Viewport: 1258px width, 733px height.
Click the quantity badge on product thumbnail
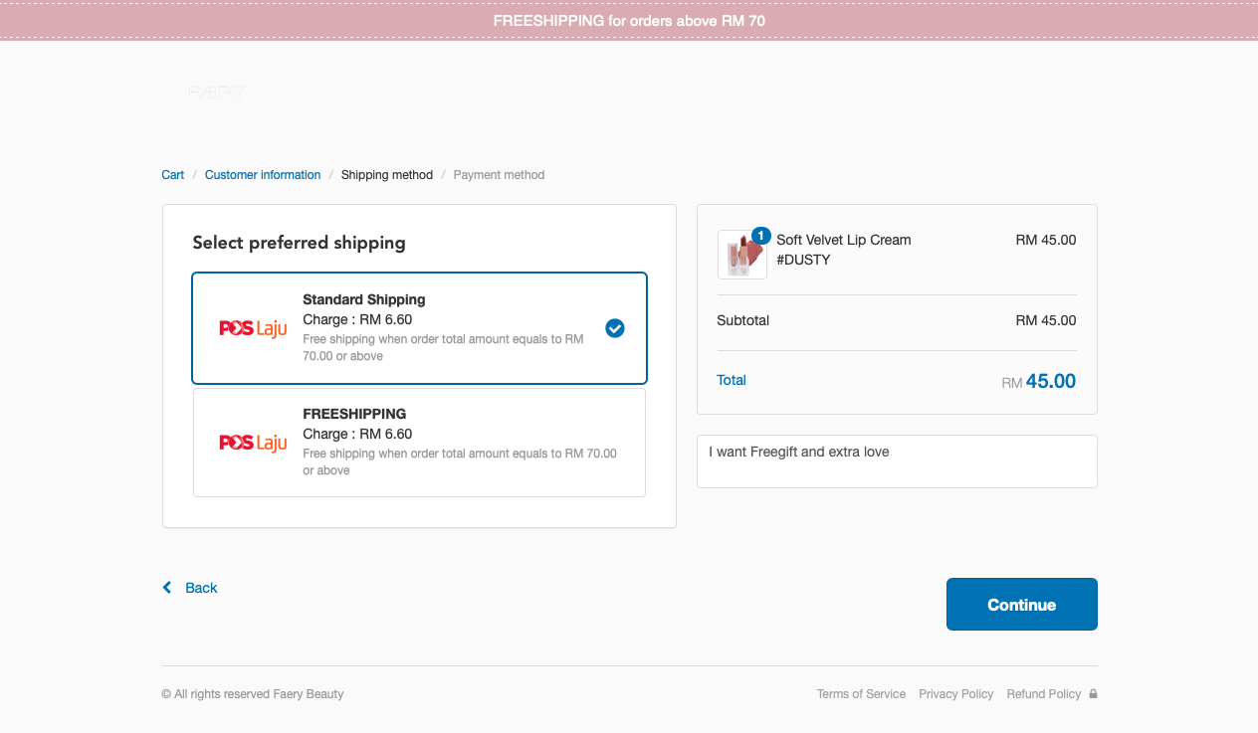click(x=760, y=236)
